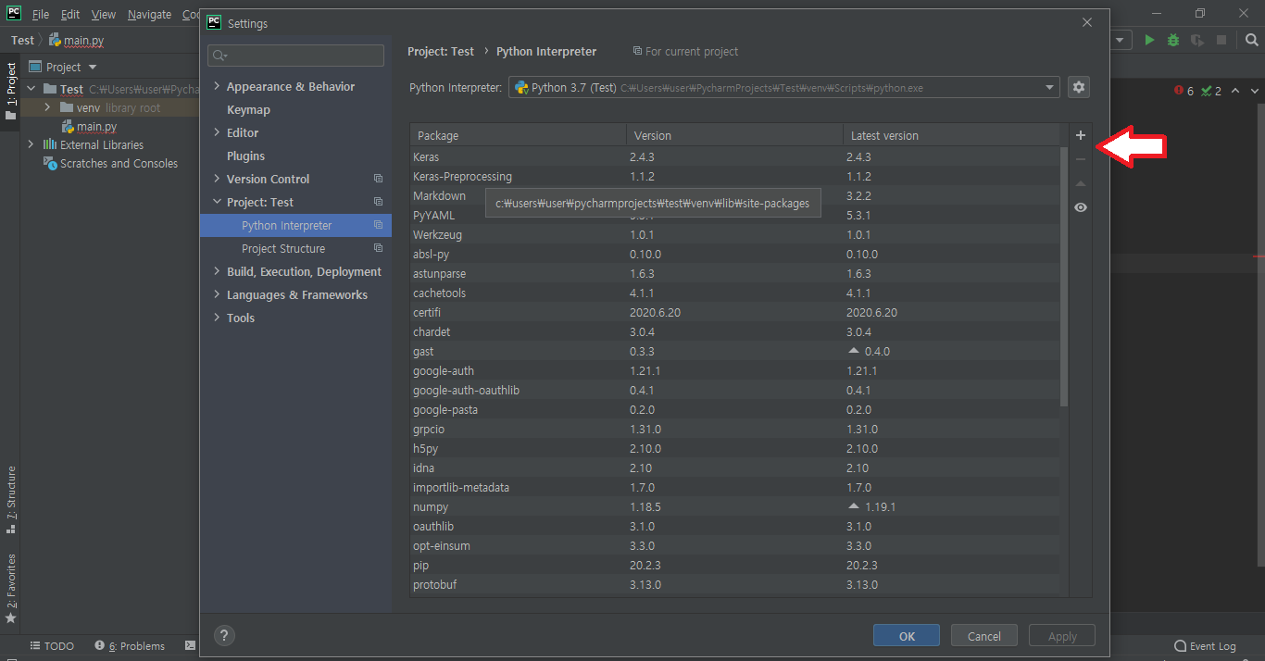This screenshot has height=661, width=1265.
Task: Open the Python Interpreter dropdown
Action: click(x=783, y=87)
